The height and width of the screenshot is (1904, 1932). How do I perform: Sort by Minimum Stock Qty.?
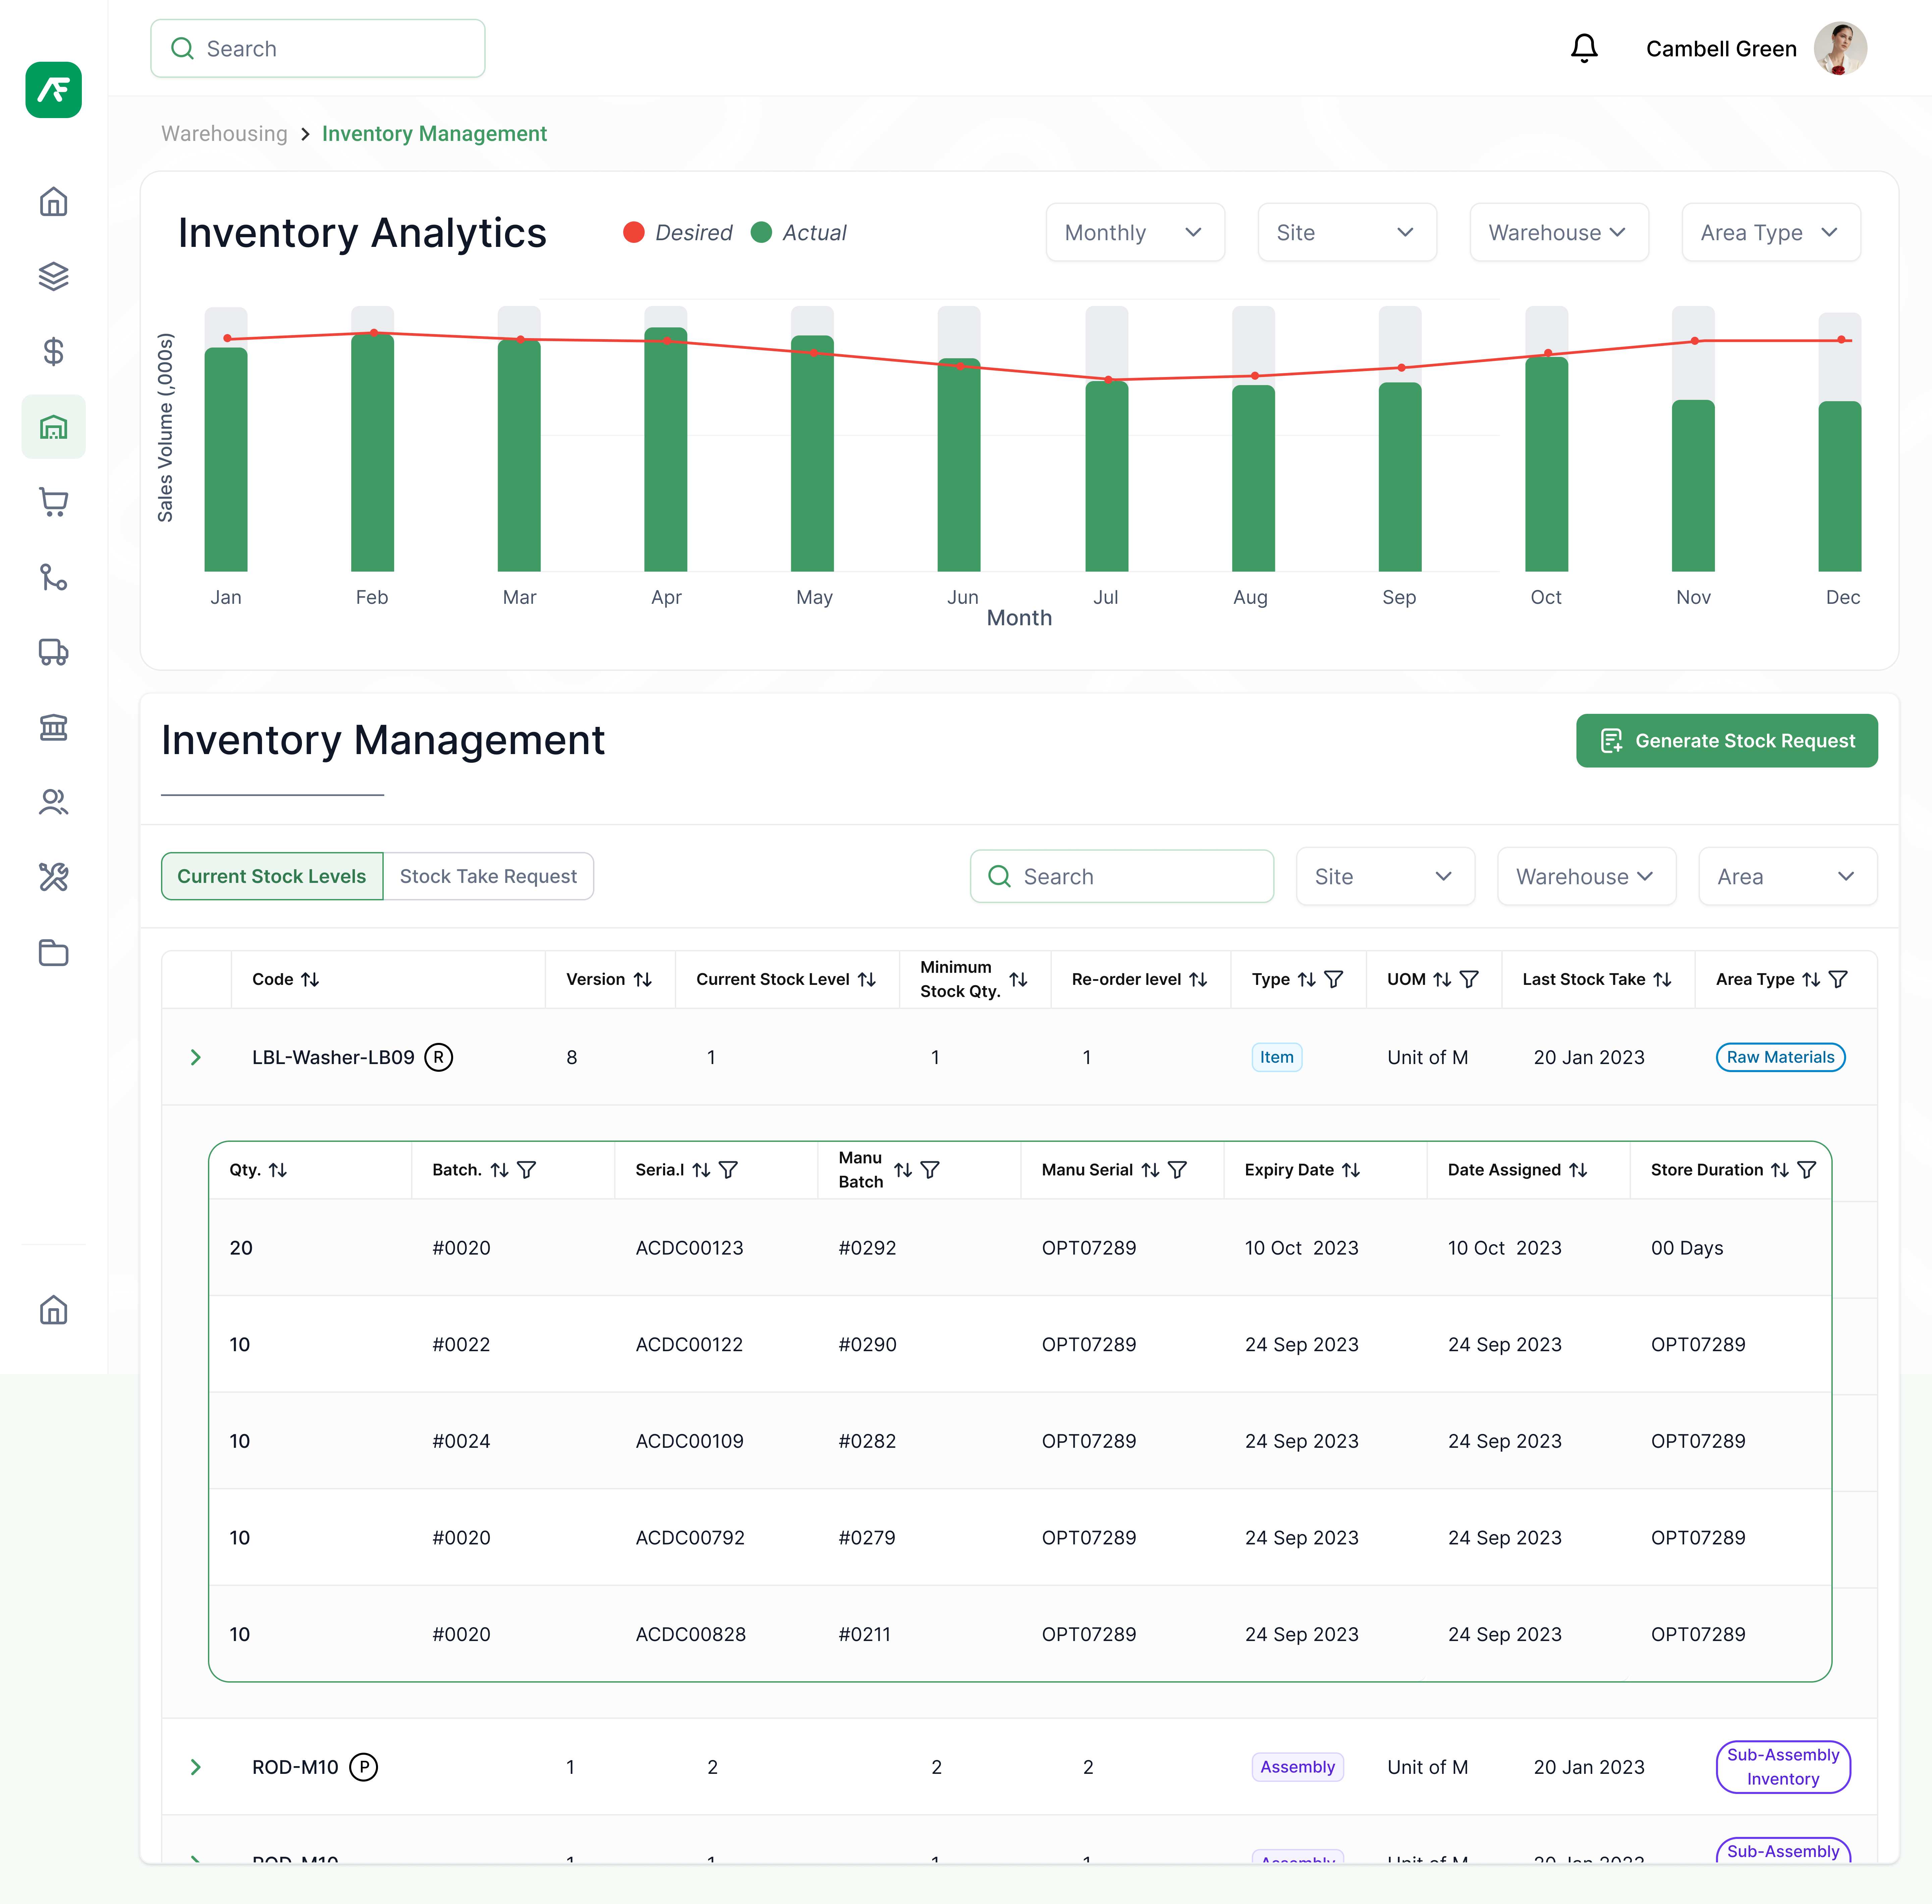pos(1018,980)
